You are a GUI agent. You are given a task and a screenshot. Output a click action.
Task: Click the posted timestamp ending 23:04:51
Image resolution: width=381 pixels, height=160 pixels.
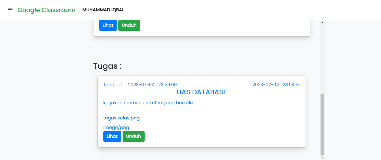point(291,85)
